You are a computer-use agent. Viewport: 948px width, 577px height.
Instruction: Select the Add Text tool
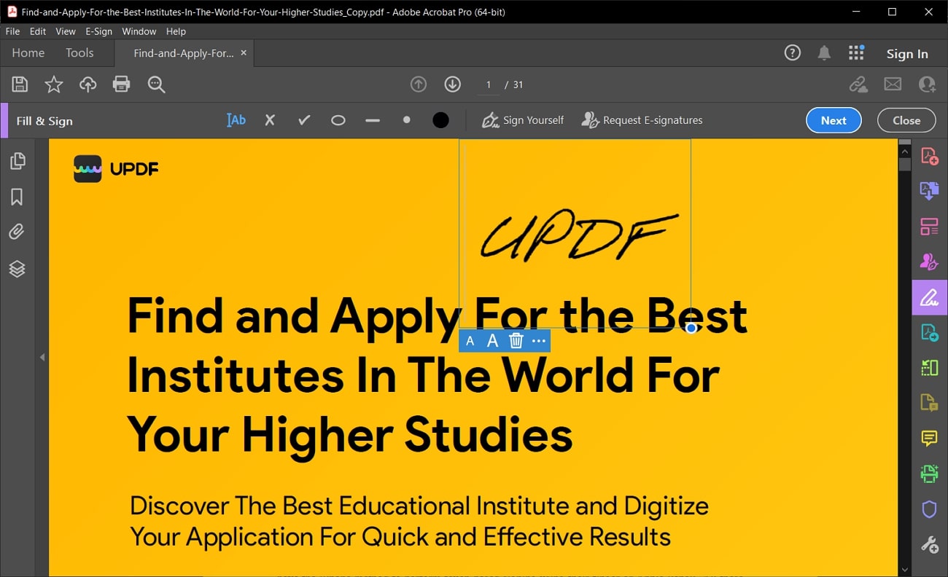click(x=236, y=120)
